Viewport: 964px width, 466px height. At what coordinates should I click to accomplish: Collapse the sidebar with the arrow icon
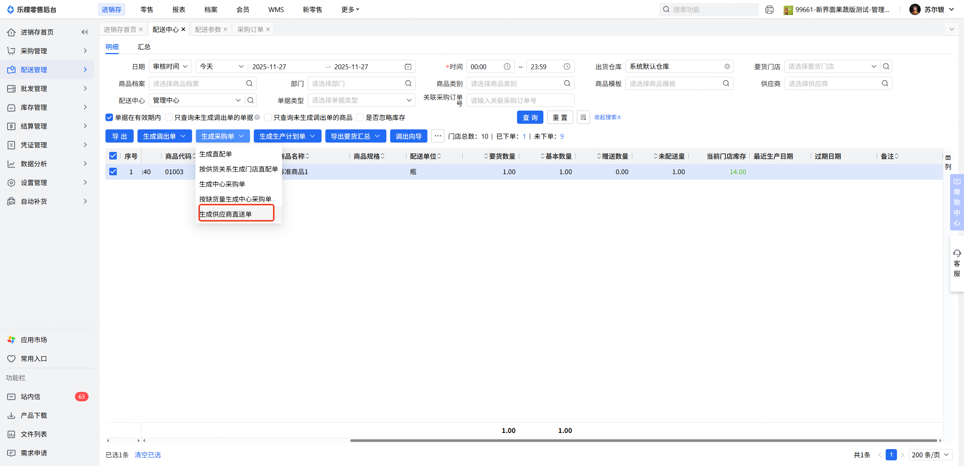84,32
